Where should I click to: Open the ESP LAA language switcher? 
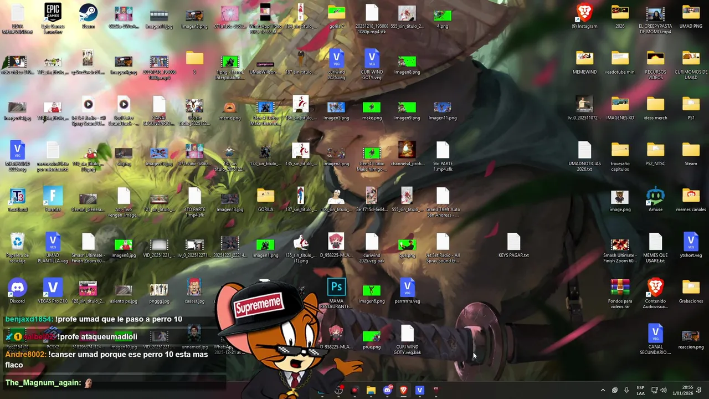(x=640, y=390)
